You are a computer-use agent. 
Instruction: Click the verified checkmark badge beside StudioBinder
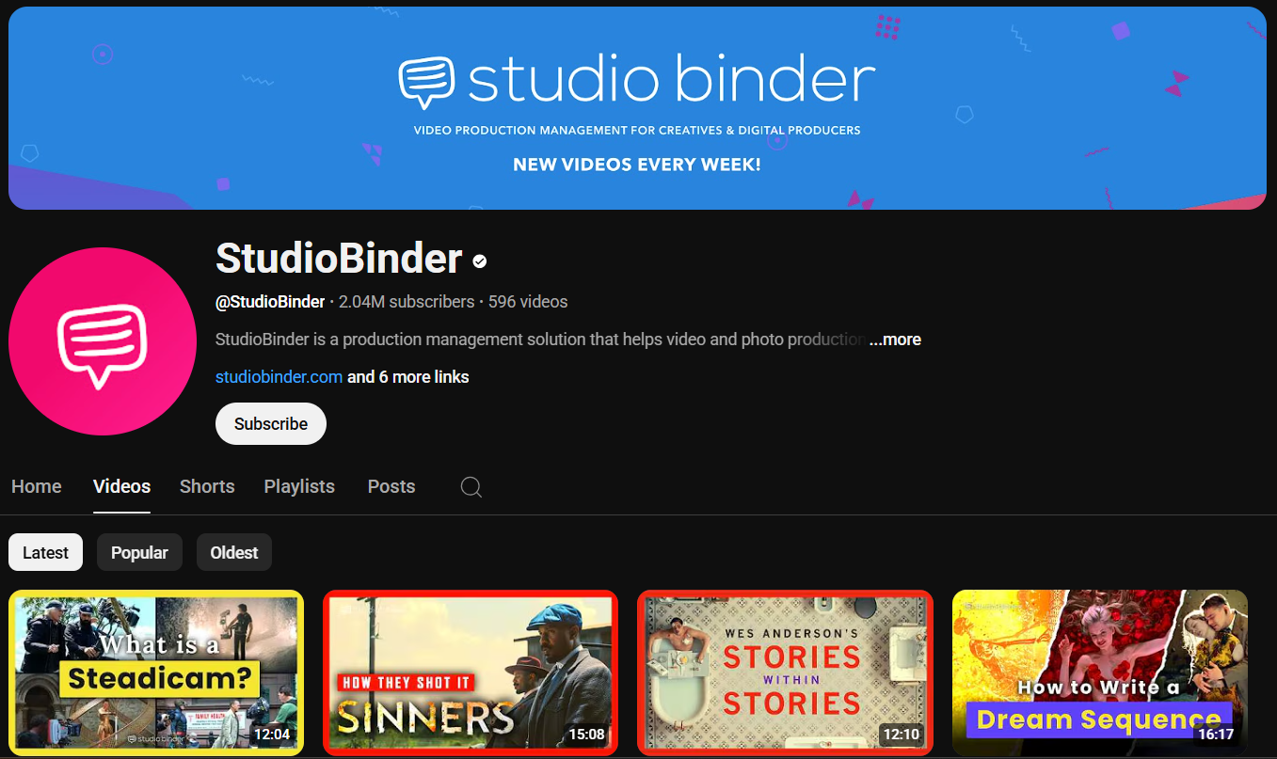point(480,261)
